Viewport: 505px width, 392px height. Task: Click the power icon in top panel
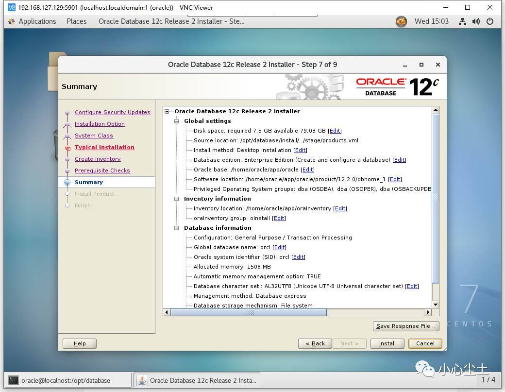(x=490, y=21)
